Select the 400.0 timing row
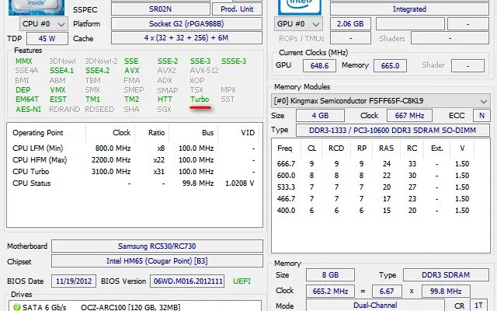The width and height of the screenshot is (497, 311). 381,211
